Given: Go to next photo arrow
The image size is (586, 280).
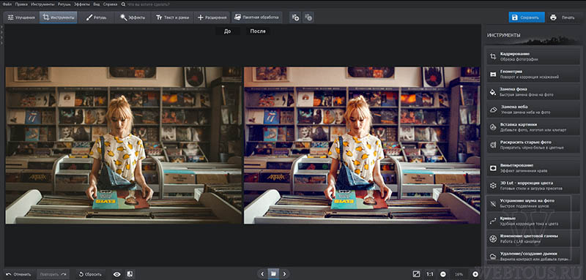Looking at the screenshot, I should (284, 274).
